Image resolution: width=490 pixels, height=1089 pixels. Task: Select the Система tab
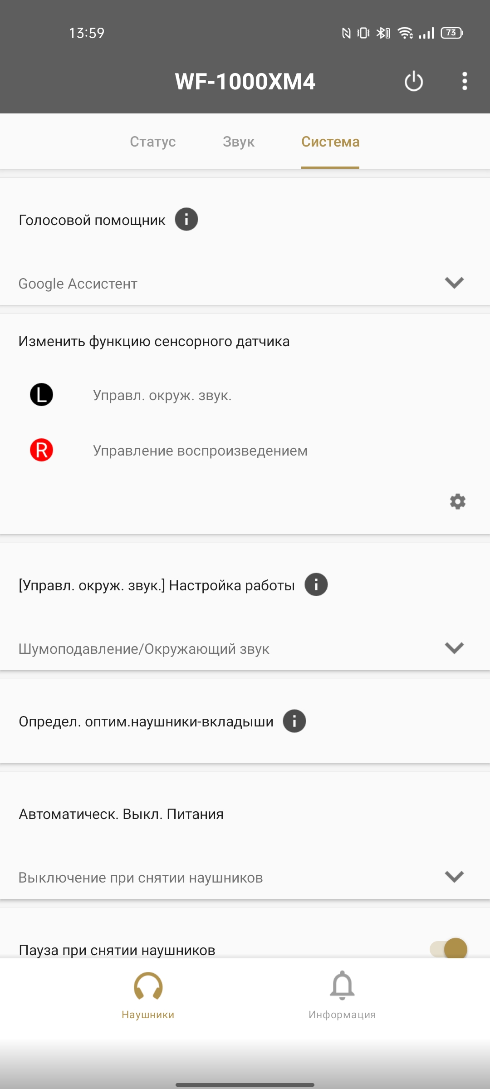(x=330, y=142)
